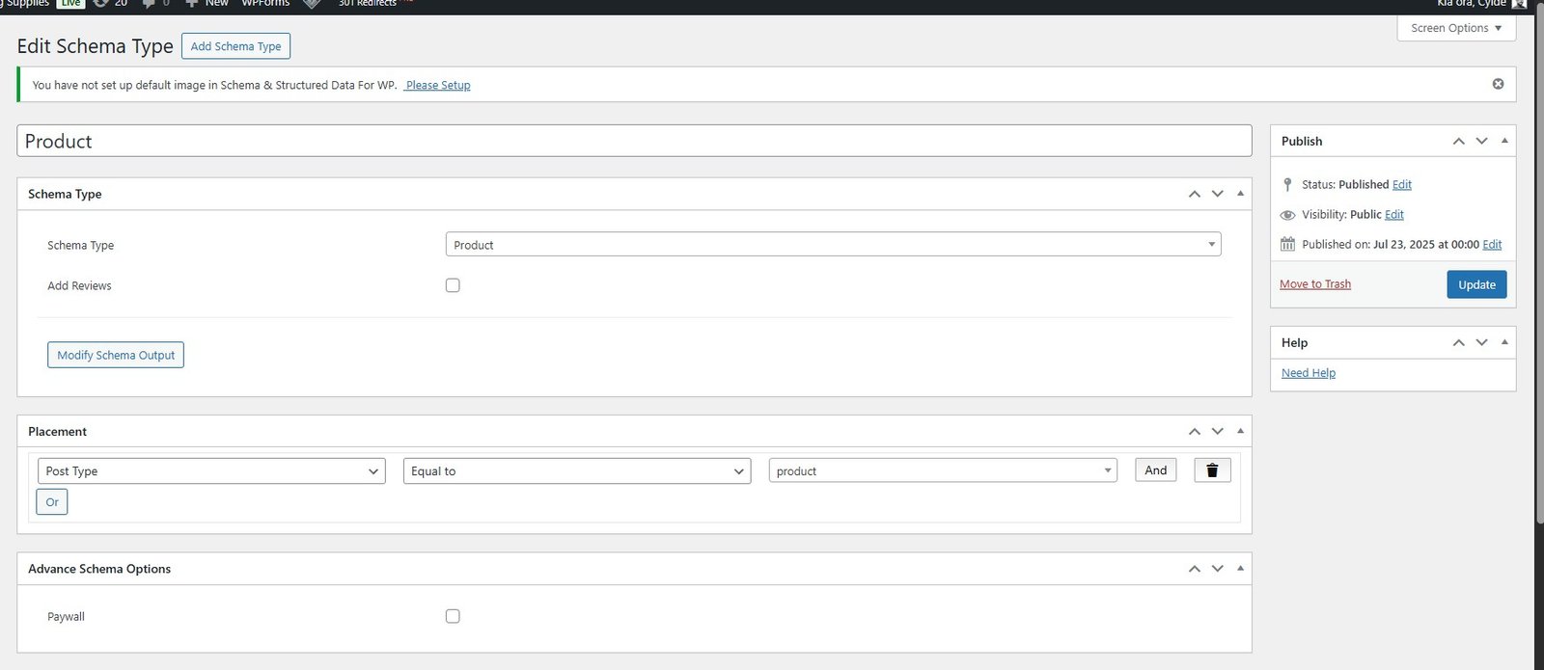Click the Move to Trash link
The image size is (1544, 670).
pos(1314,284)
